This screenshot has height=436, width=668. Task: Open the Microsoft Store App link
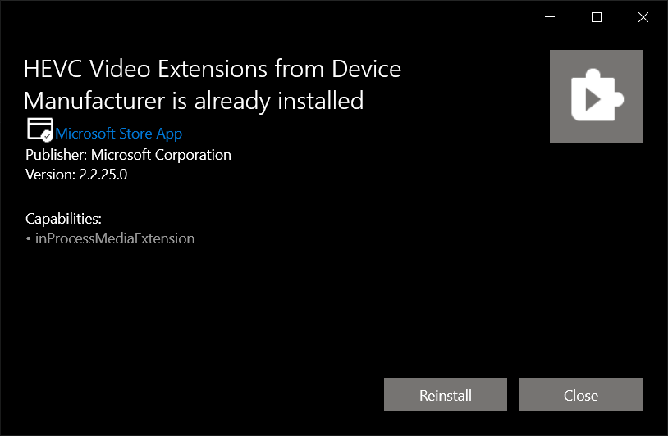click(118, 134)
